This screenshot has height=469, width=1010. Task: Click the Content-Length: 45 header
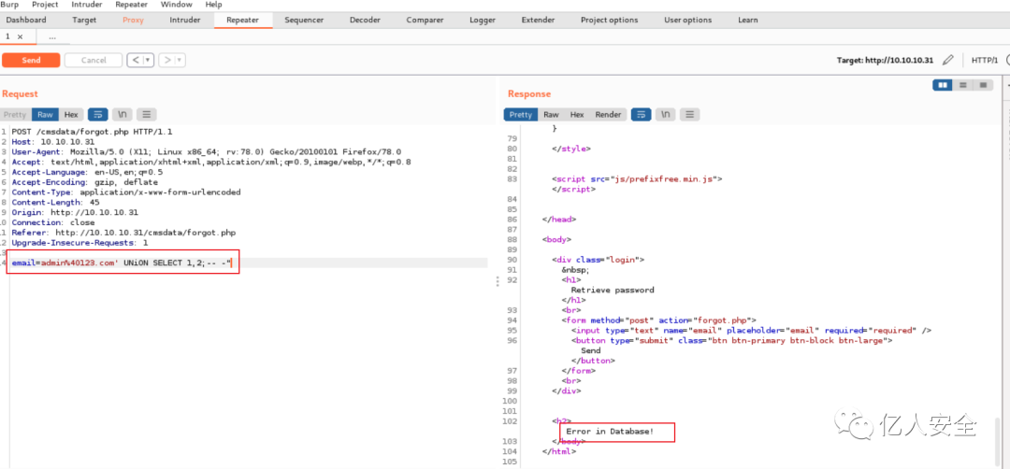click(55, 202)
